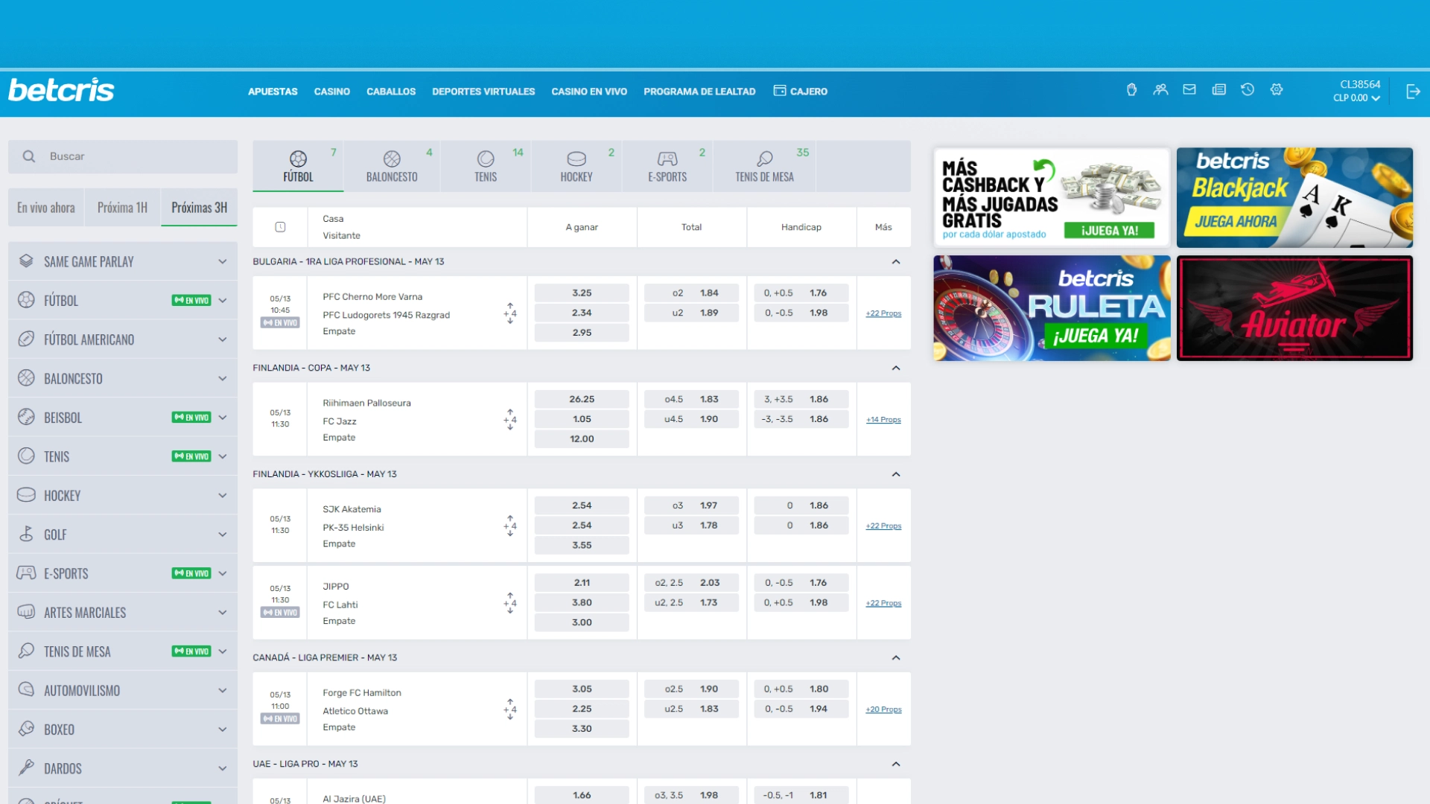
Task: Open the betcris Ruleta banner
Action: [x=1052, y=308]
